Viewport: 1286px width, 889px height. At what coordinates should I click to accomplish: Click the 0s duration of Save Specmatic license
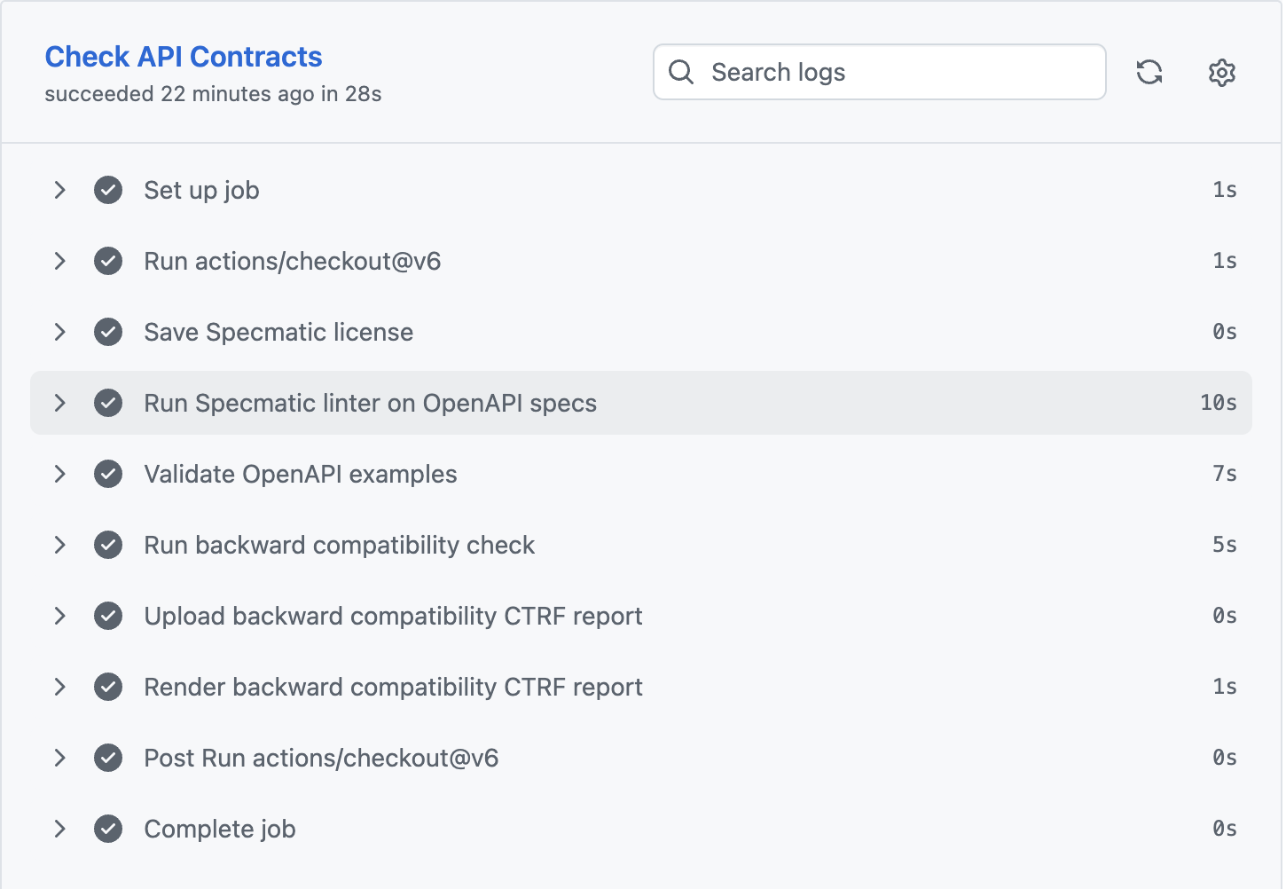(x=1225, y=332)
